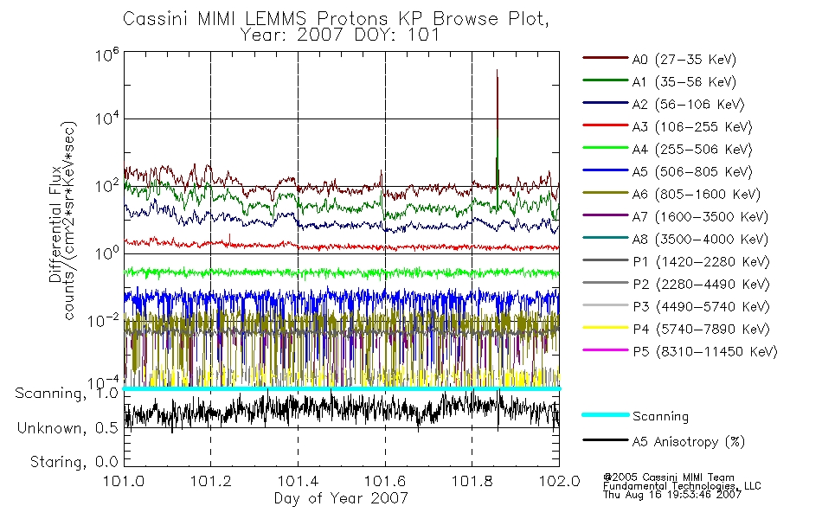Click the magenta P5 legend line
Screen dimensions: 822x519
(606, 349)
